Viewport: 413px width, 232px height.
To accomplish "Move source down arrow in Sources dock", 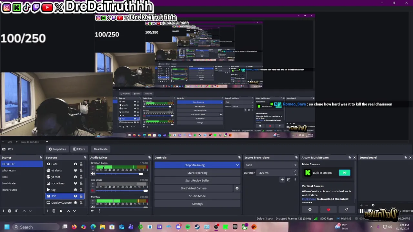I will 74,211.
